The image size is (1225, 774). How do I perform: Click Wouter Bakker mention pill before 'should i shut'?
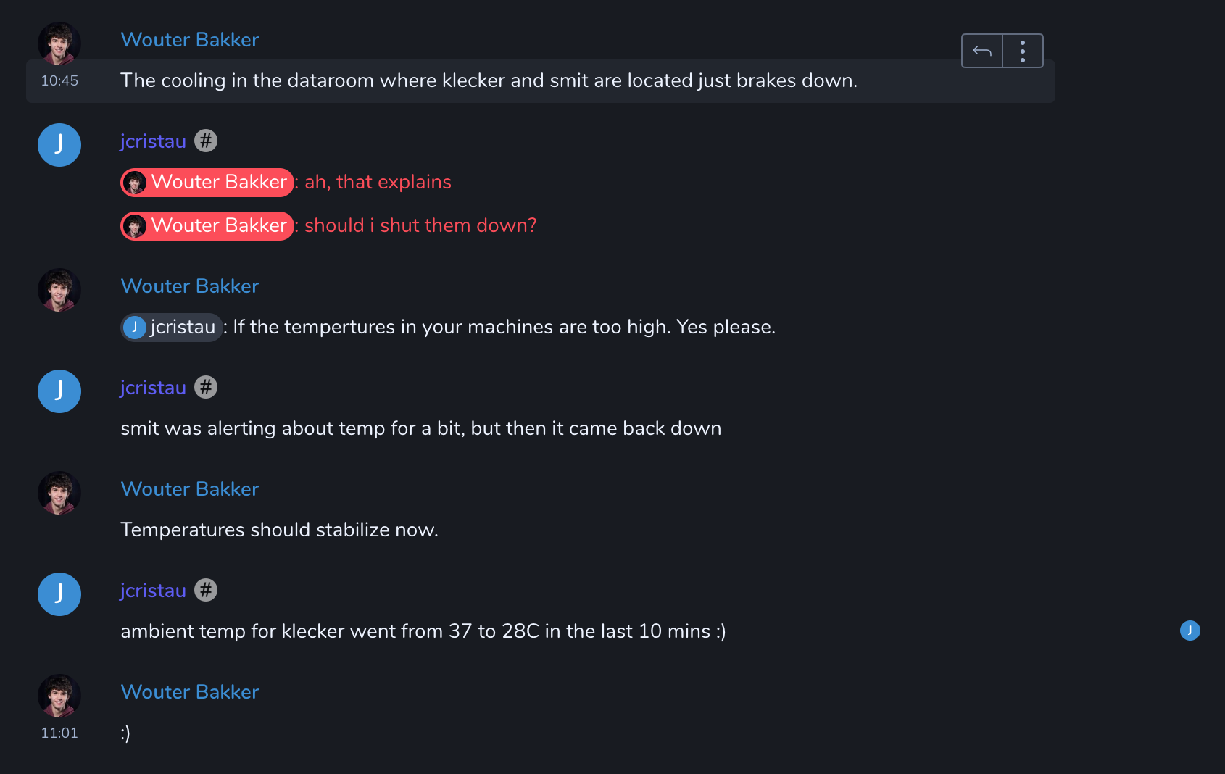click(x=207, y=225)
